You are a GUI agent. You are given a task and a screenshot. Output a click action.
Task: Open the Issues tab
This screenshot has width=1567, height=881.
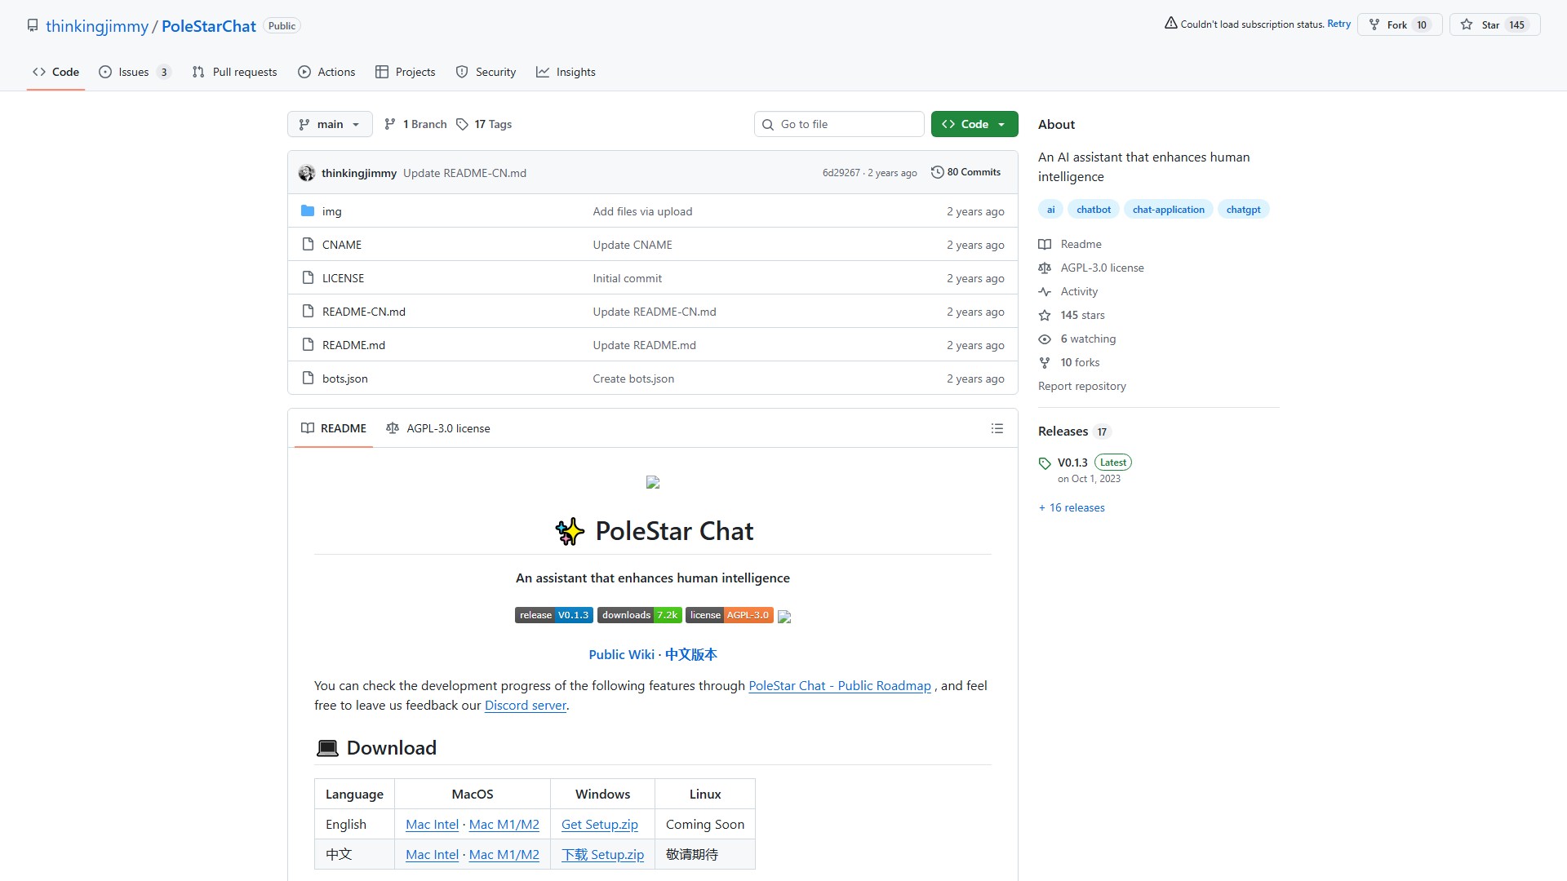[134, 72]
